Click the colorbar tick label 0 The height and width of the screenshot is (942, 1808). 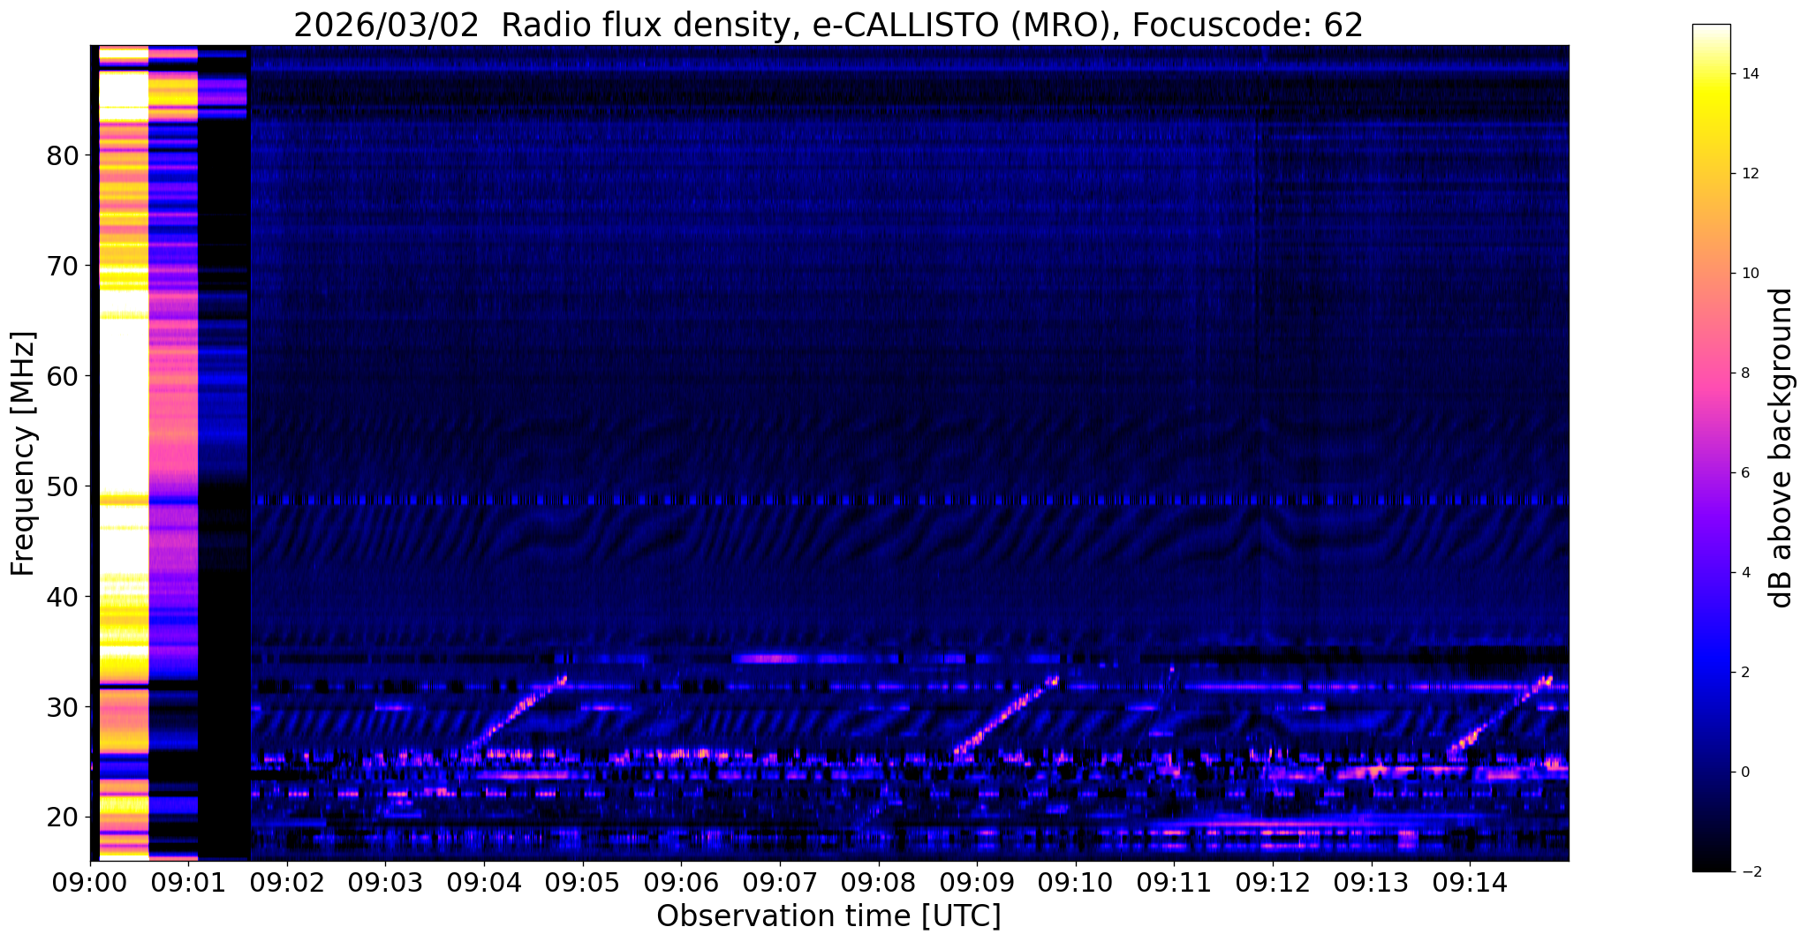[x=1744, y=772]
